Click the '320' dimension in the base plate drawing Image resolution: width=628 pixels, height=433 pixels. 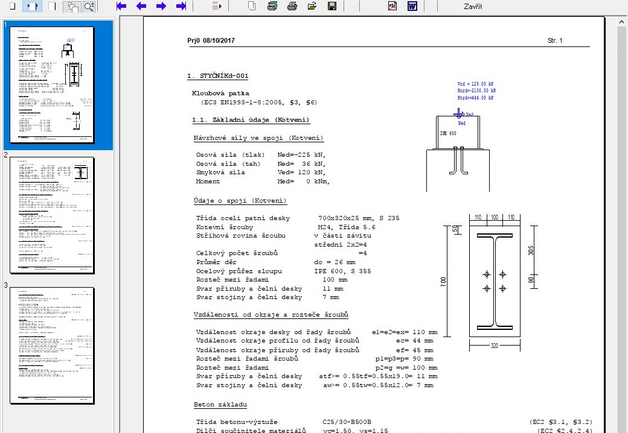pyautogui.click(x=495, y=346)
